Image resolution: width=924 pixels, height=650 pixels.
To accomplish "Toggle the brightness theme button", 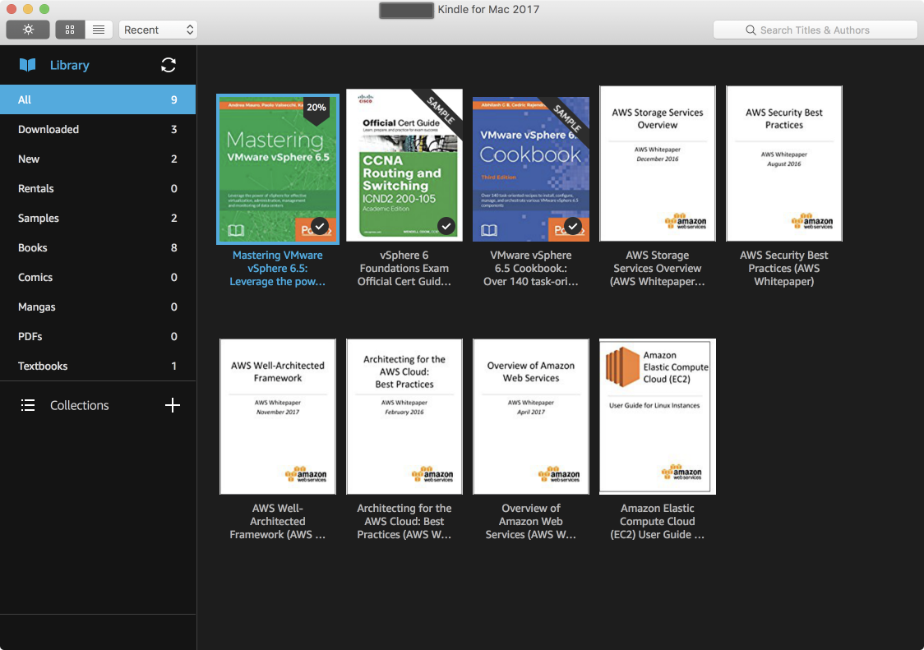I will pyautogui.click(x=28, y=30).
